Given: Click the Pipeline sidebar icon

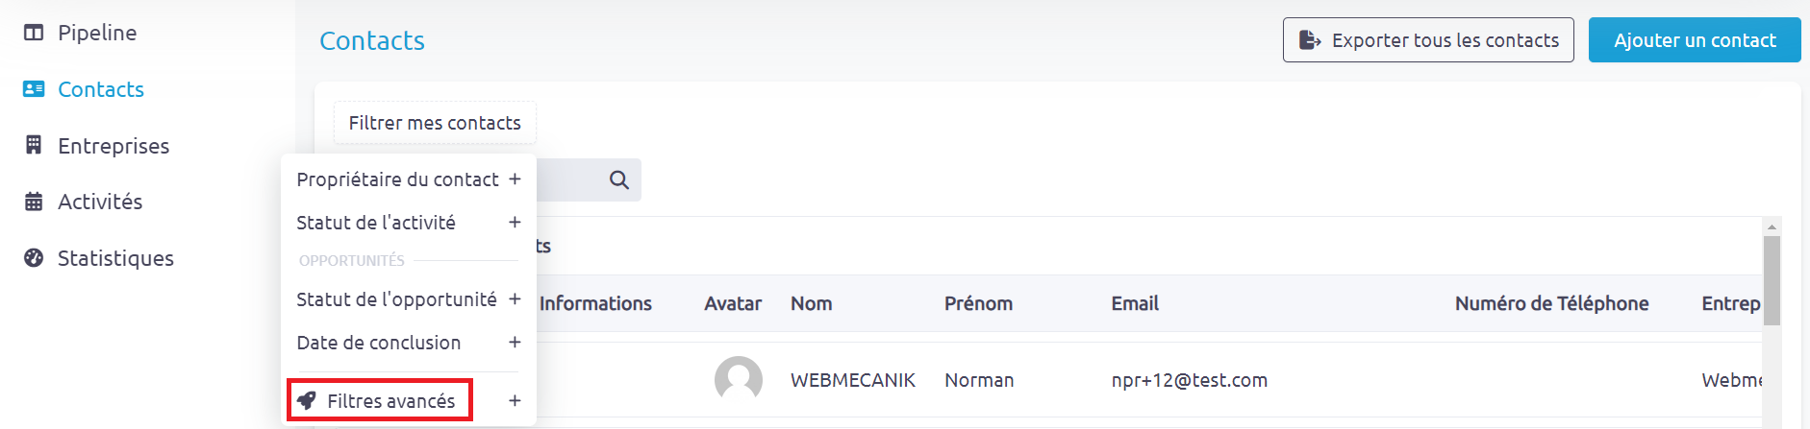Looking at the screenshot, I should [34, 33].
